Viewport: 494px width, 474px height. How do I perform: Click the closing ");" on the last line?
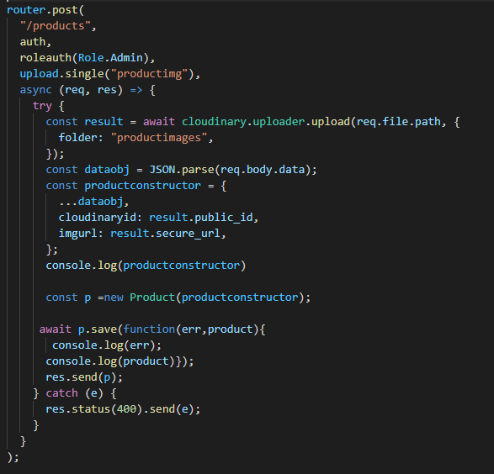tap(13, 458)
